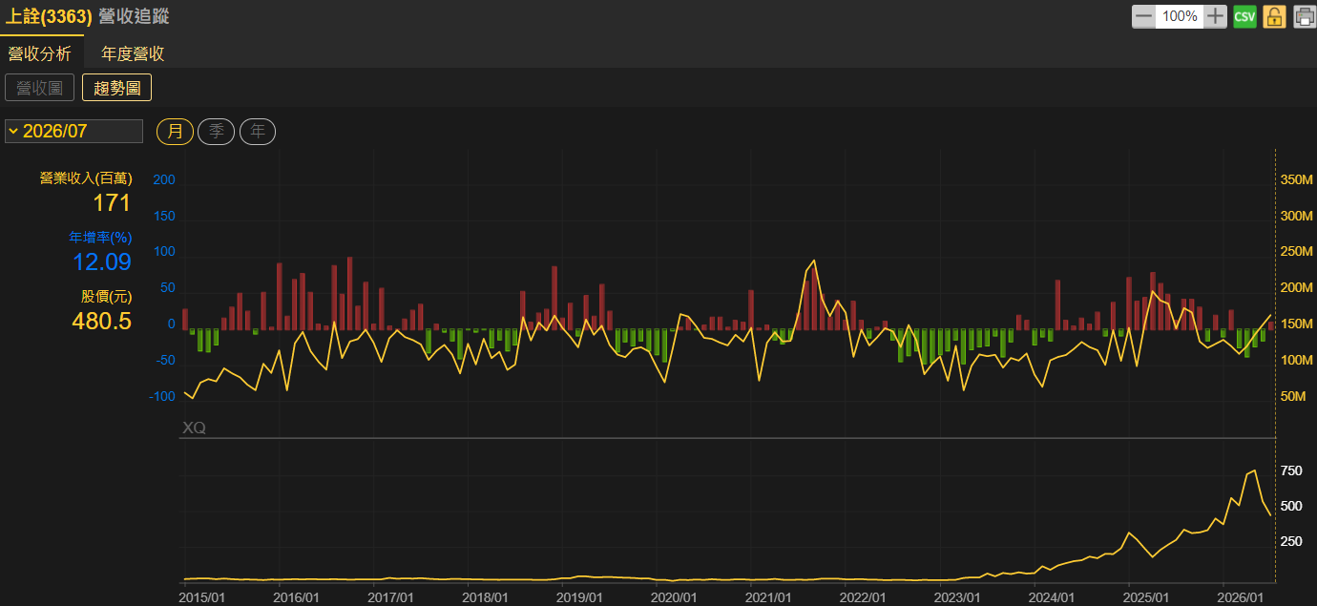Image resolution: width=1317 pixels, height=606 pixels.
Task: Click the 2026/01 axis label
Action: [x=1242, y=596]
